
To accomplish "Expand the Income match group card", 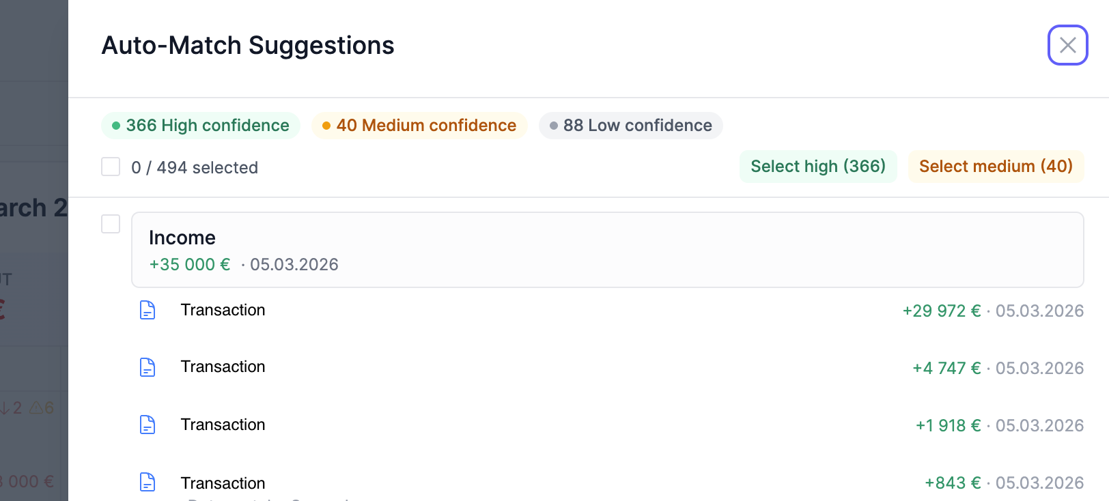I will pyautogui.click(x=607, y=250).
